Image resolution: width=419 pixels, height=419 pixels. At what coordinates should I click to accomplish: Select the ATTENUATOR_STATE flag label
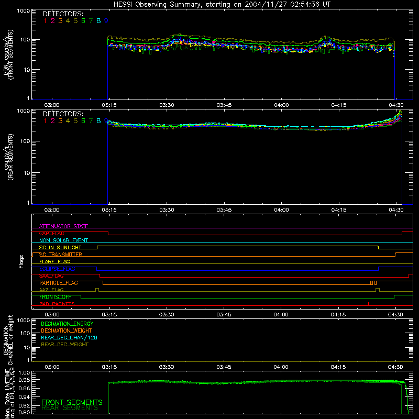point(63,226)
